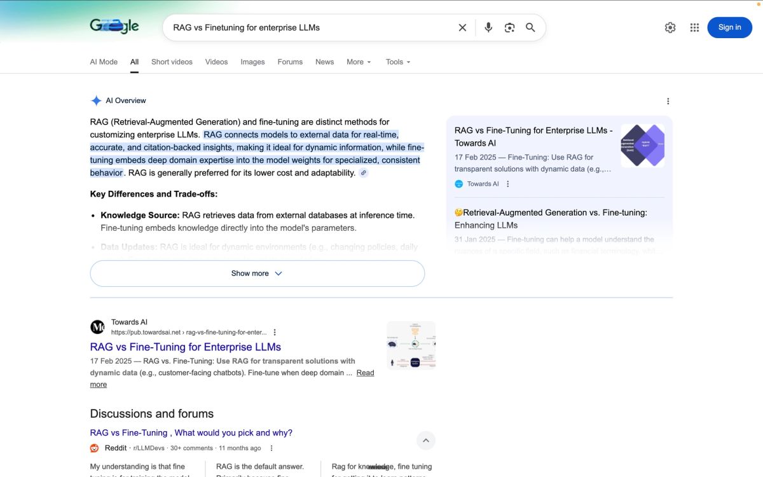Click the diagram thumbnail beside Towards AI result
This screenshot has width=763, height=477.
[411, 345]
